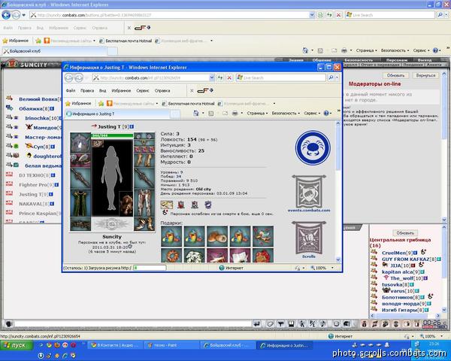Click the blue shield badge icon
The width and height of the screenshot is (451, 361).
[x=208, y=205]
